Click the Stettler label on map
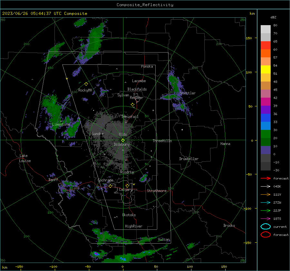Viewport: 290px width, 271px height. pos(188,93)
